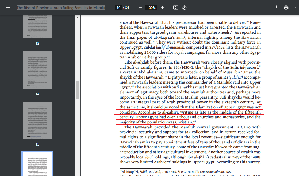The image size is (299, 176).
Task: Click the zoom out minus icon
Action: click(140, 8)
